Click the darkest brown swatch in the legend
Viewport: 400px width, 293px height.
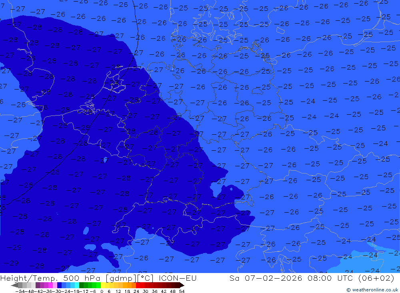[x=177, y=285]
